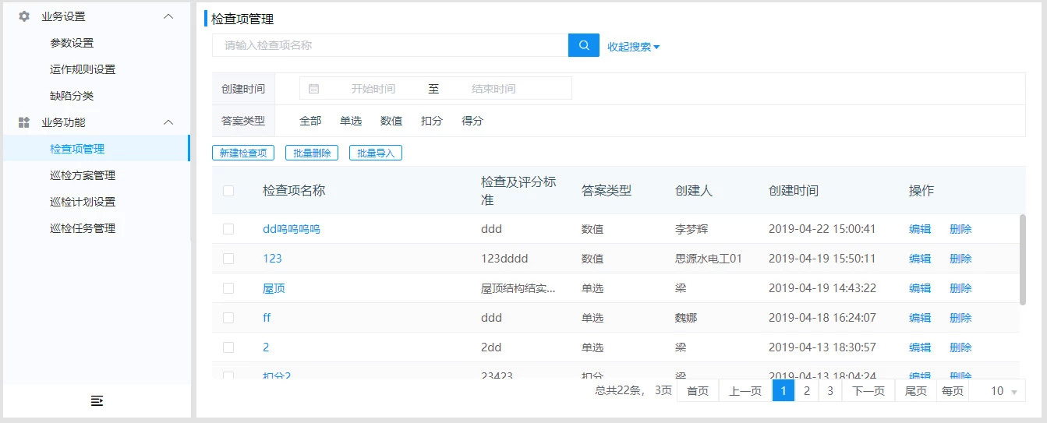
Task: Select page 1 in pagination
Action: (x=783, y=391)
